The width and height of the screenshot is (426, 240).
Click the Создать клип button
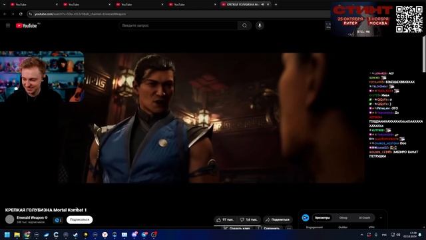(236, 228)
